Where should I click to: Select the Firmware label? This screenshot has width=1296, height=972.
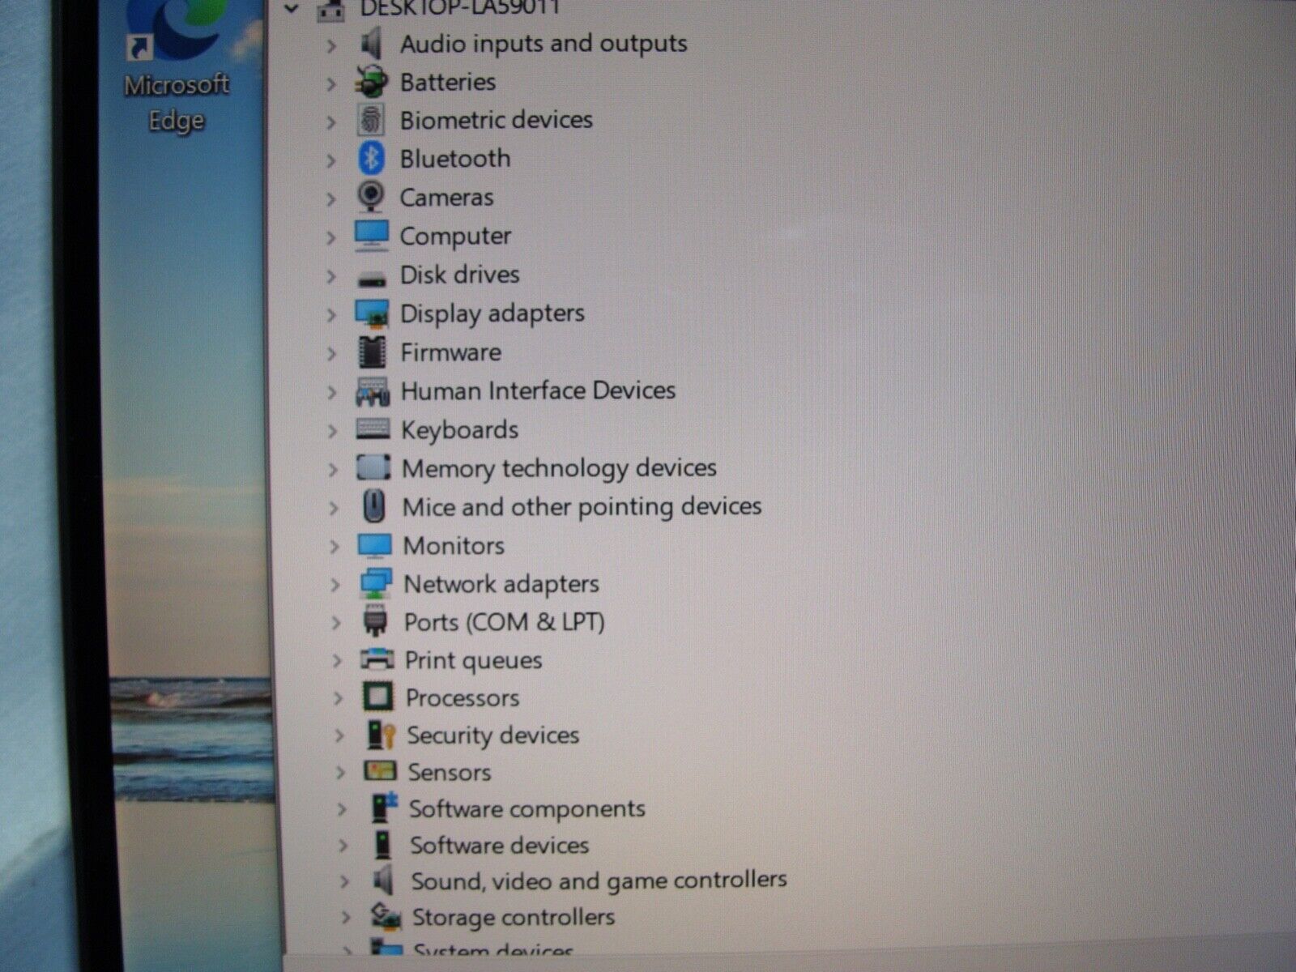tap(450, 352)
